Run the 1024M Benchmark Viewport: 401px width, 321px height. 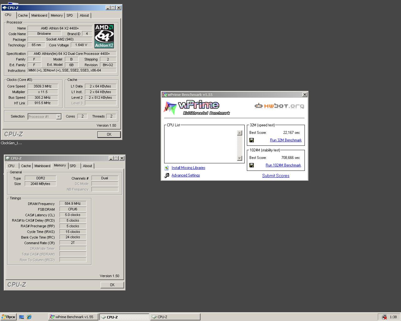(x=283, y=165)
